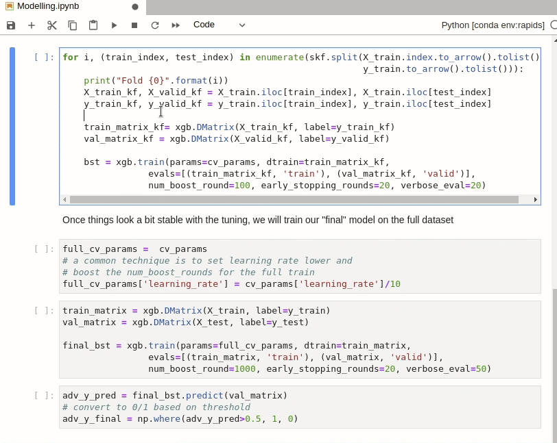Click the scrollbar's right arrow

pos(536,199)
